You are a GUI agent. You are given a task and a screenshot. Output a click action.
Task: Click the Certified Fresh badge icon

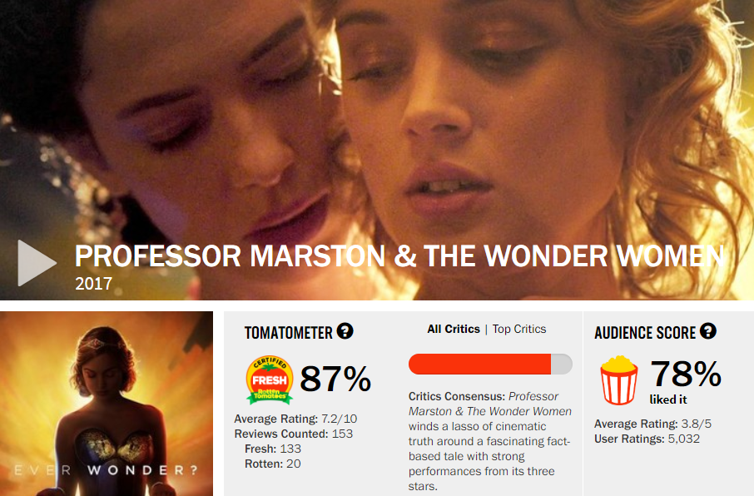[270, 379]
